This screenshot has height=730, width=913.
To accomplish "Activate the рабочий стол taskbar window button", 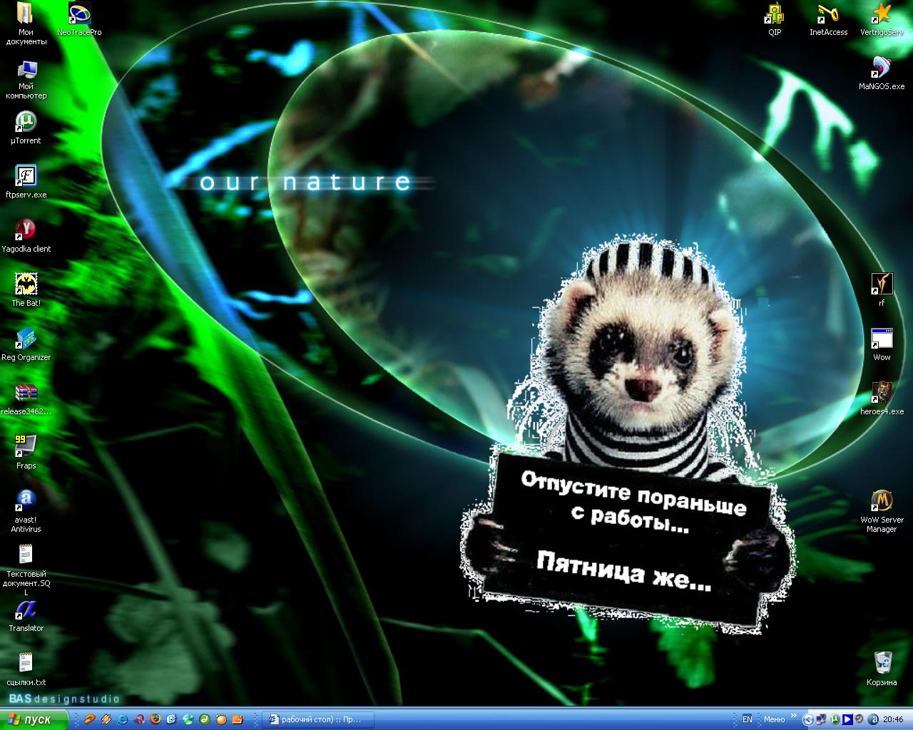I will click(x=318, y=719).
